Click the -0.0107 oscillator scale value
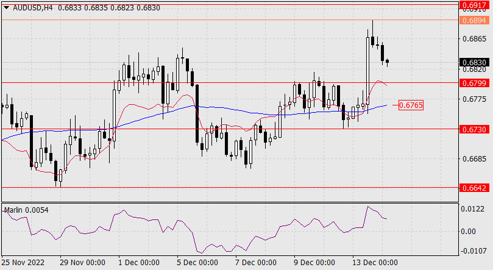The height and width of the screenshot is (270, 493). 473,251
